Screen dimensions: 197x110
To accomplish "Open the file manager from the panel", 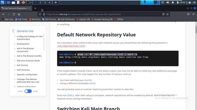I will [13, 2].
